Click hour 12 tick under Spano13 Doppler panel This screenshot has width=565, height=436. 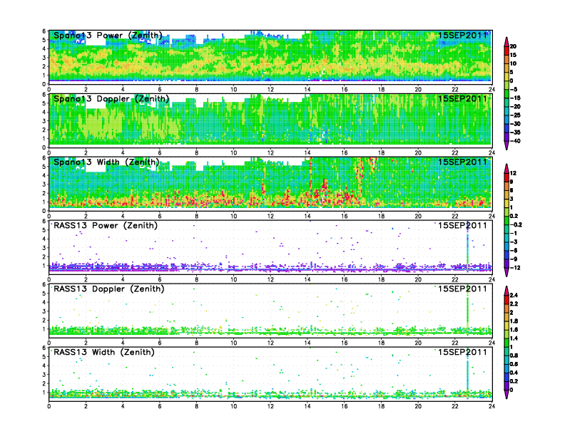(x=270, y=153)
